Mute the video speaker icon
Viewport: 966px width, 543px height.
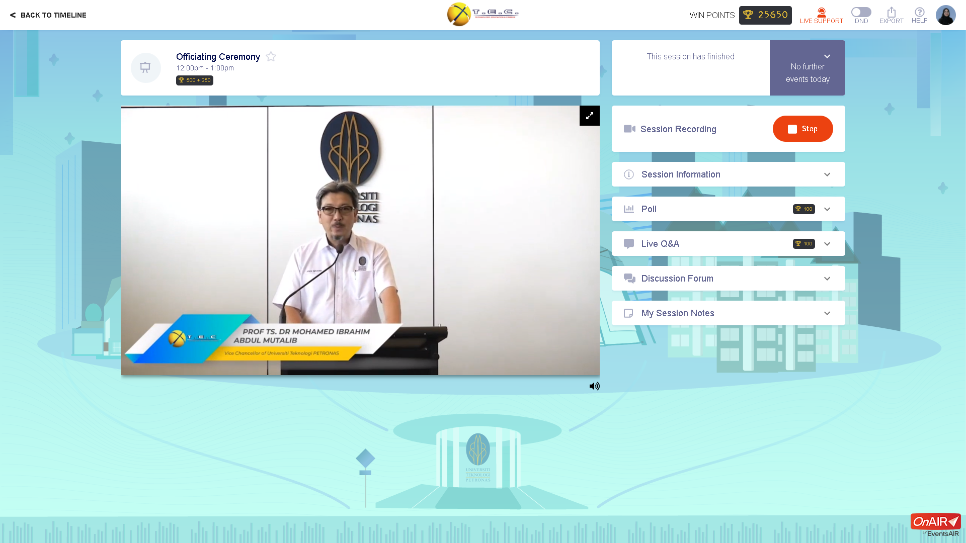pyautogui.click(x=594, y=386)
